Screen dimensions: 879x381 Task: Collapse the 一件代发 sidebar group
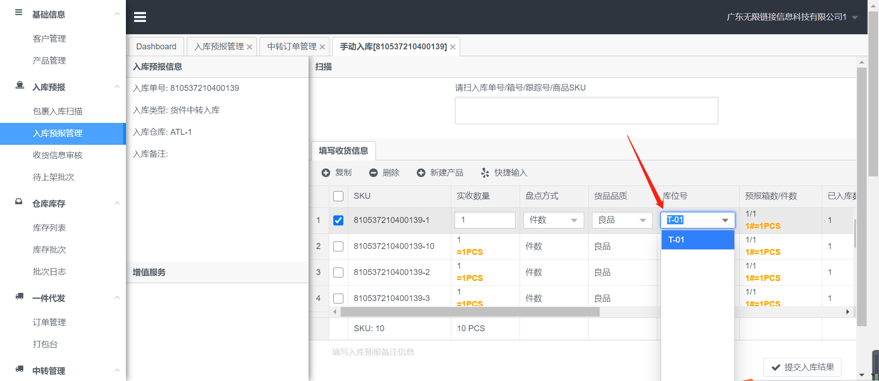pos(117,298)
